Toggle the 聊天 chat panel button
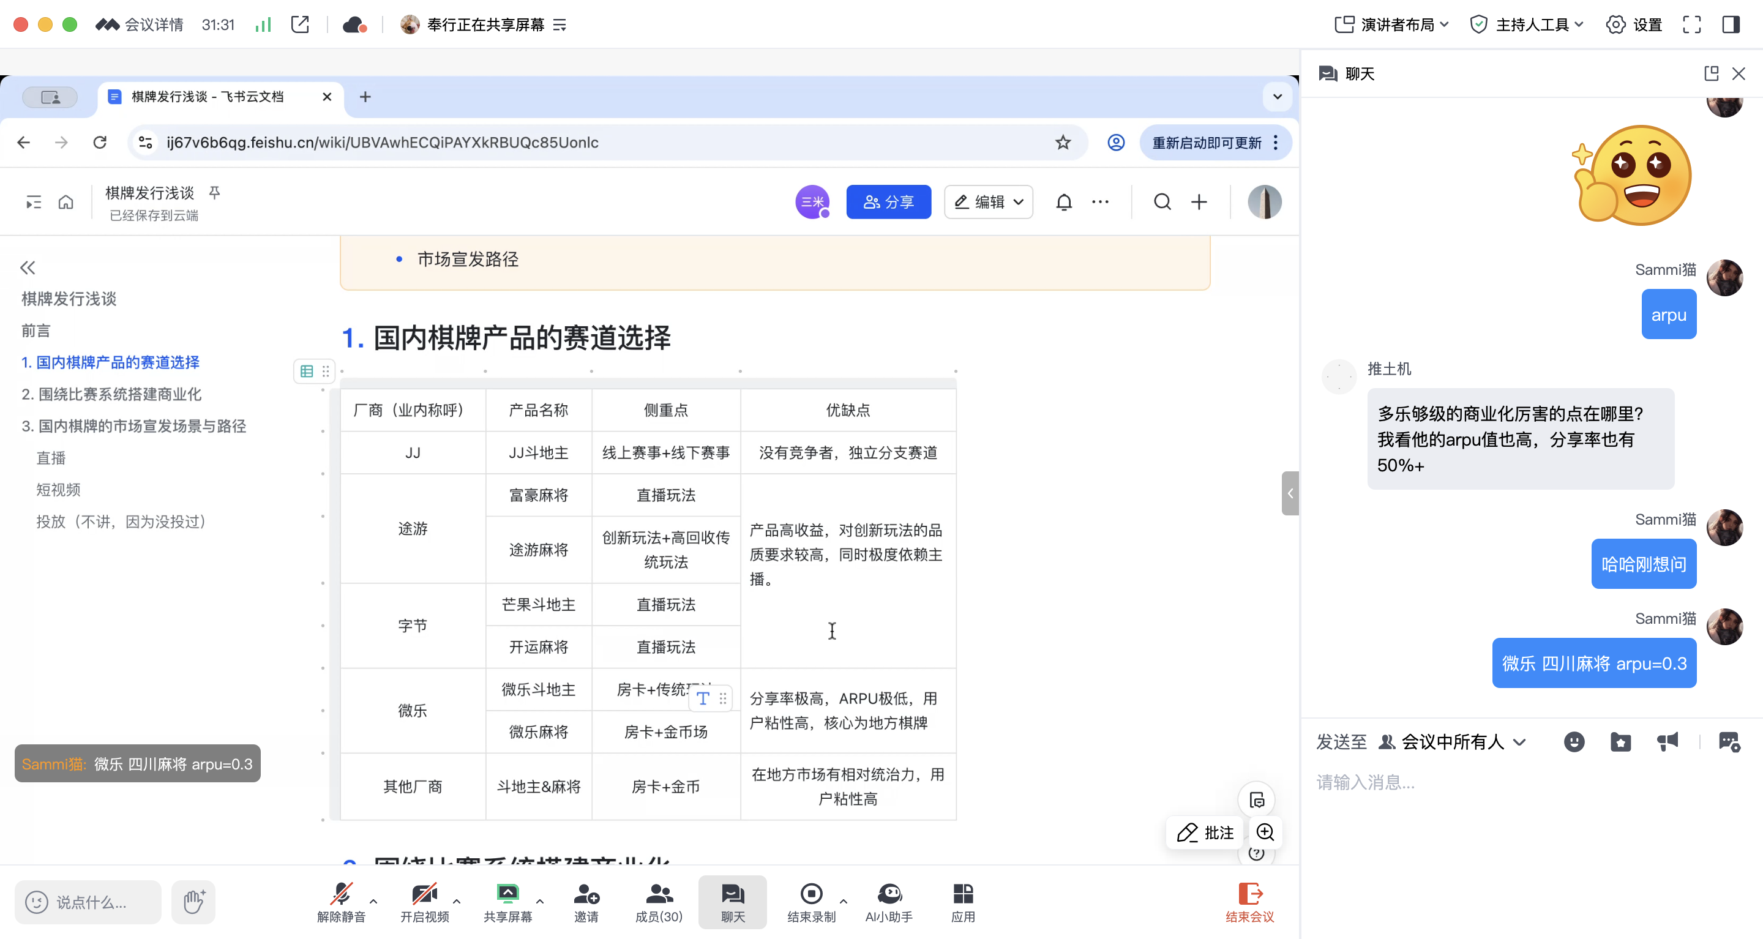Viewport: 1763px width, 939px height. [x=732, y=902]
